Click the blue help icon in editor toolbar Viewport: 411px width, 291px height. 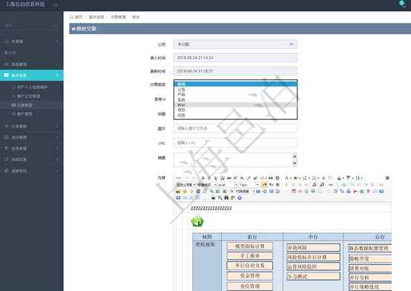coord(240,198)
